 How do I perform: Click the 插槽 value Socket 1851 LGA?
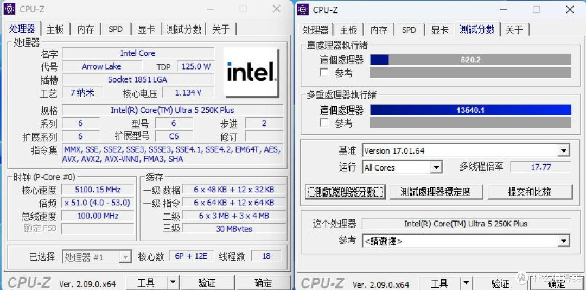(138, 79)
